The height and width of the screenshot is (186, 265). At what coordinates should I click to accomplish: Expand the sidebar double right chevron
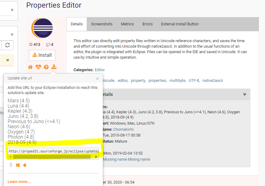click(12, 10)
